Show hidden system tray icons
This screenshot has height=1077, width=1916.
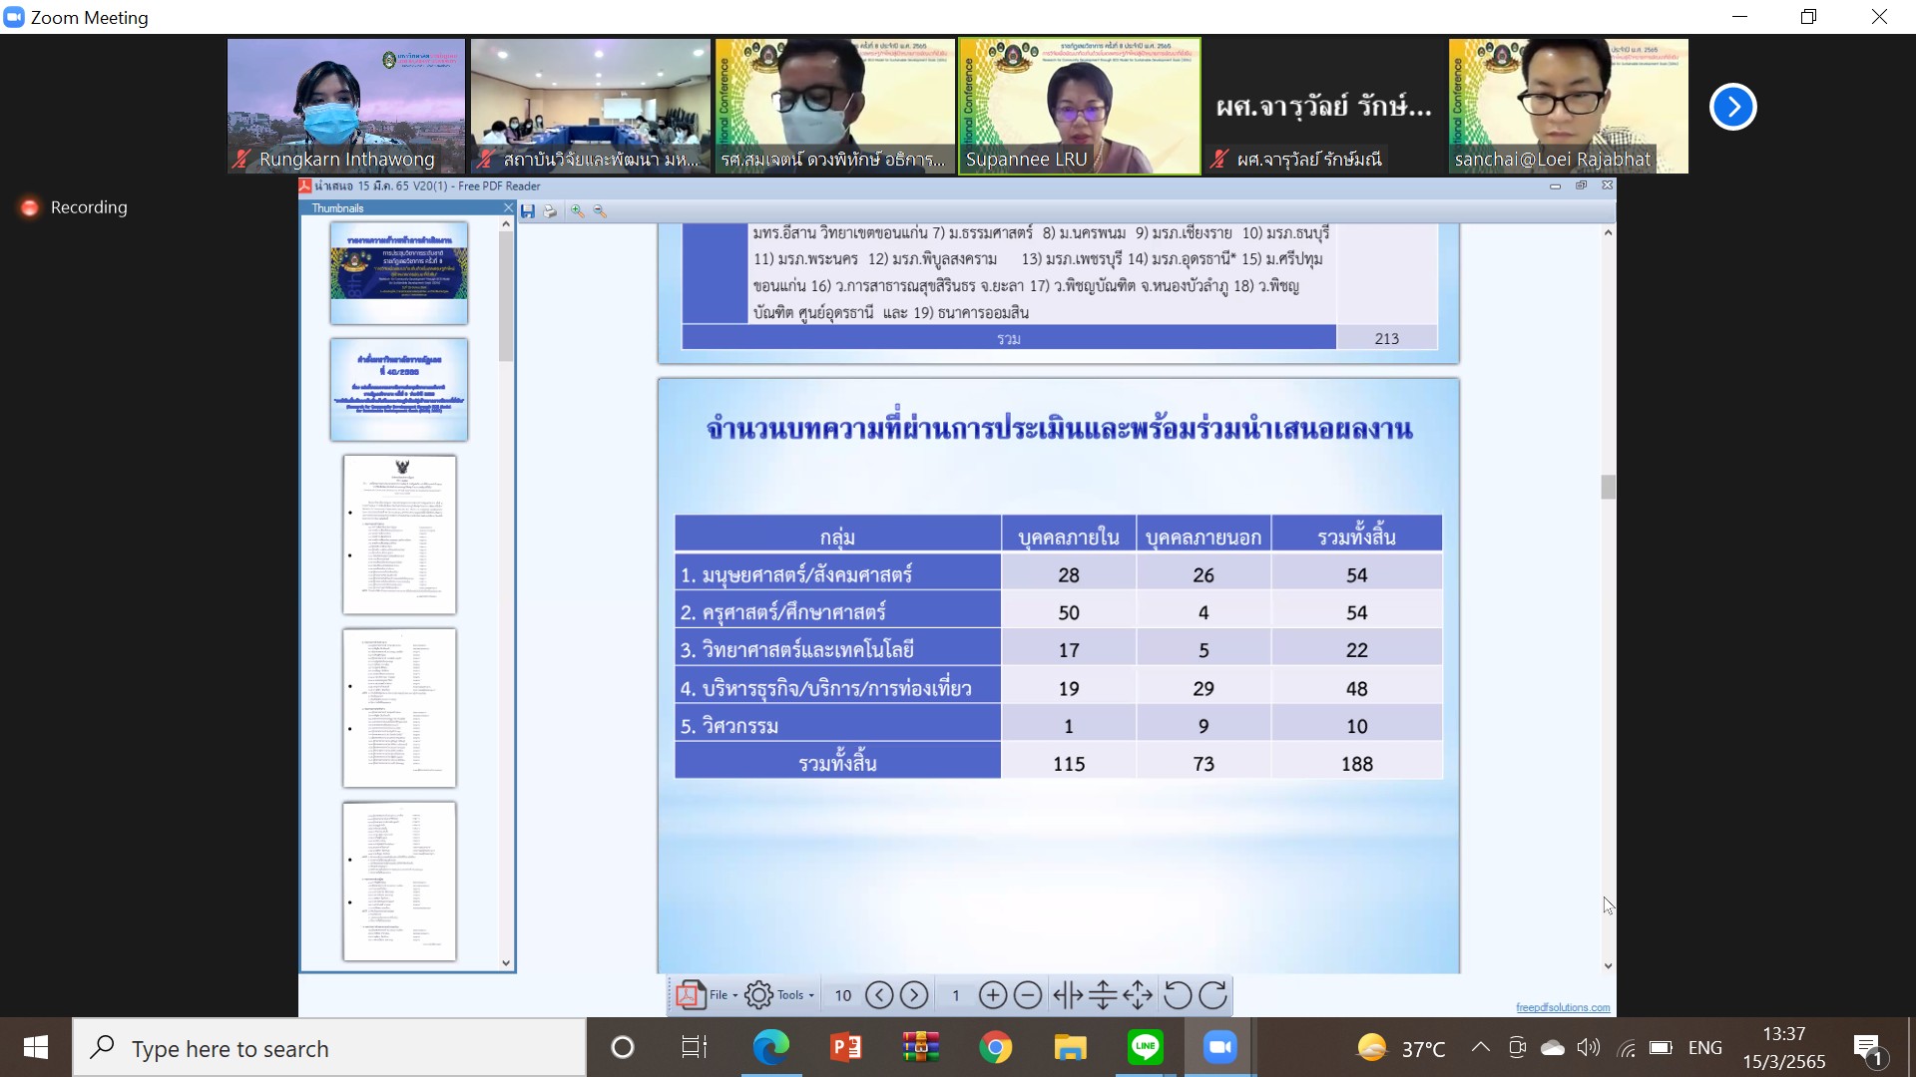(1481, 1048)
